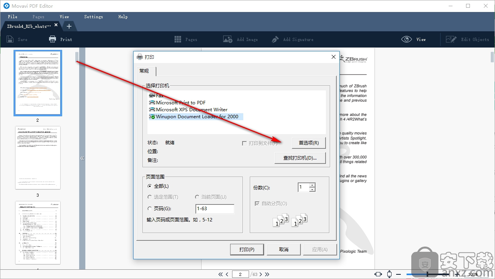Select Winupon Document Loader for 2000 printer
This screenshot has height=279, width=495.
coord(196,117)
